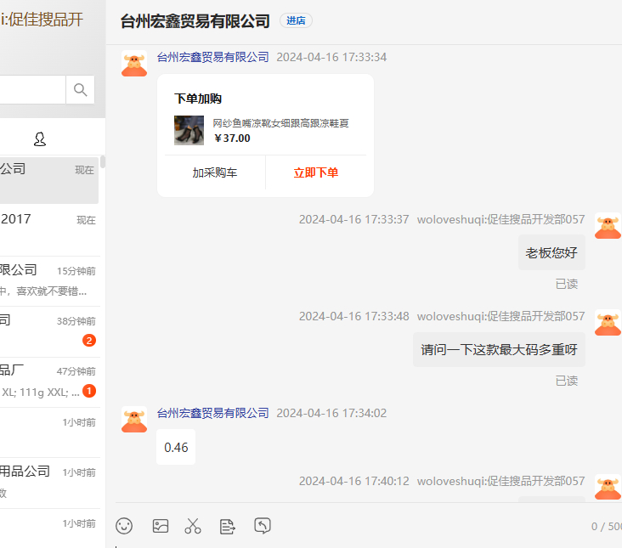Switch to the contacts tab icon
The height and width of the screenshot is (548, 622).
39,138
